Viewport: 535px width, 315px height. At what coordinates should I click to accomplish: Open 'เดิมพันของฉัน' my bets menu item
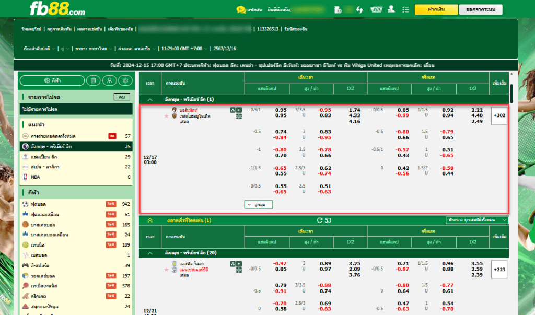tap(120, 29)
